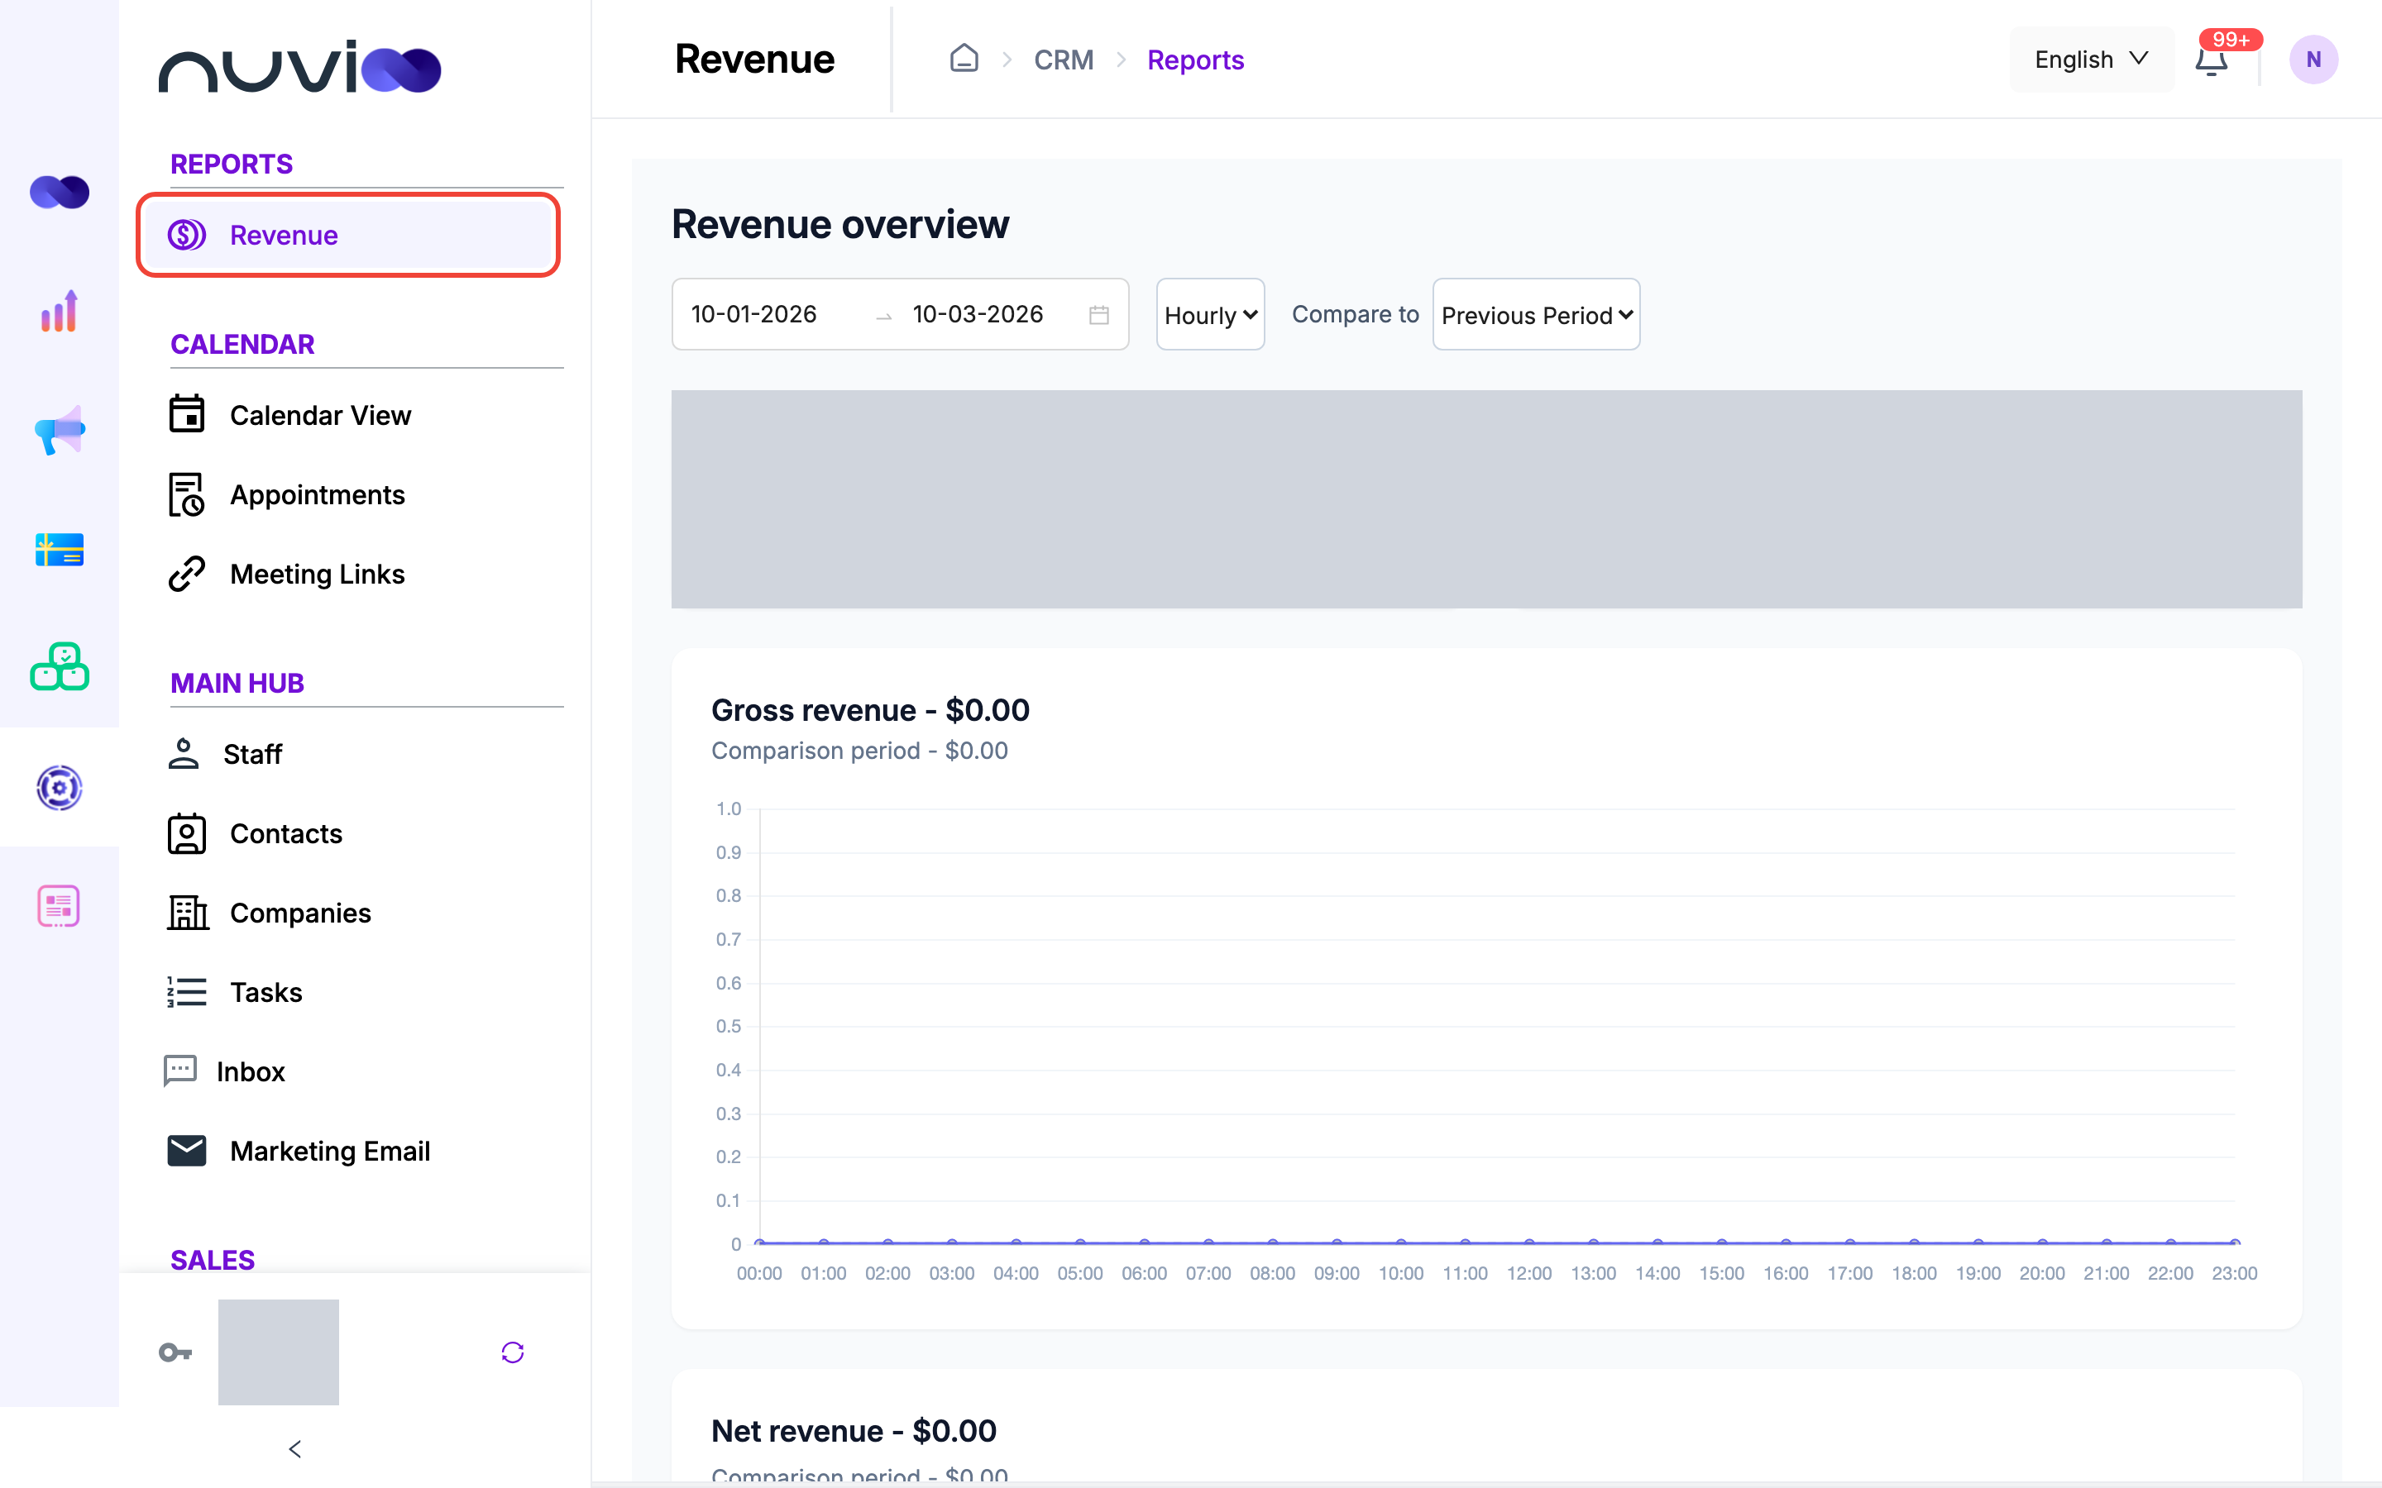
Task: Collapse the sidebar with the left chevron
Action: [295, 1448]
